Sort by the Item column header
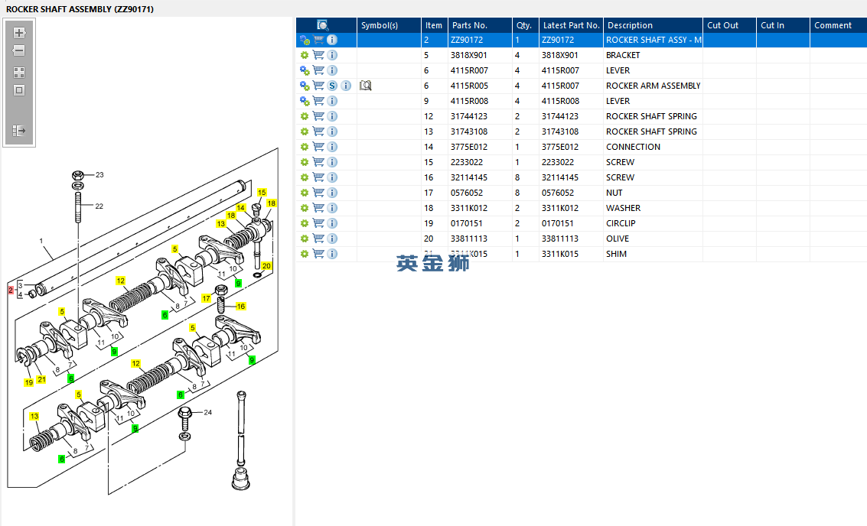Screen dimensions: 867x526 (434, 25)
